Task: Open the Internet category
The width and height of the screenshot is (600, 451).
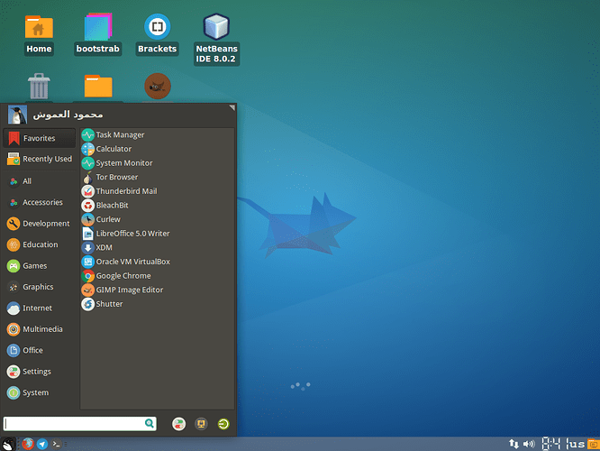Action: point(39,308)
